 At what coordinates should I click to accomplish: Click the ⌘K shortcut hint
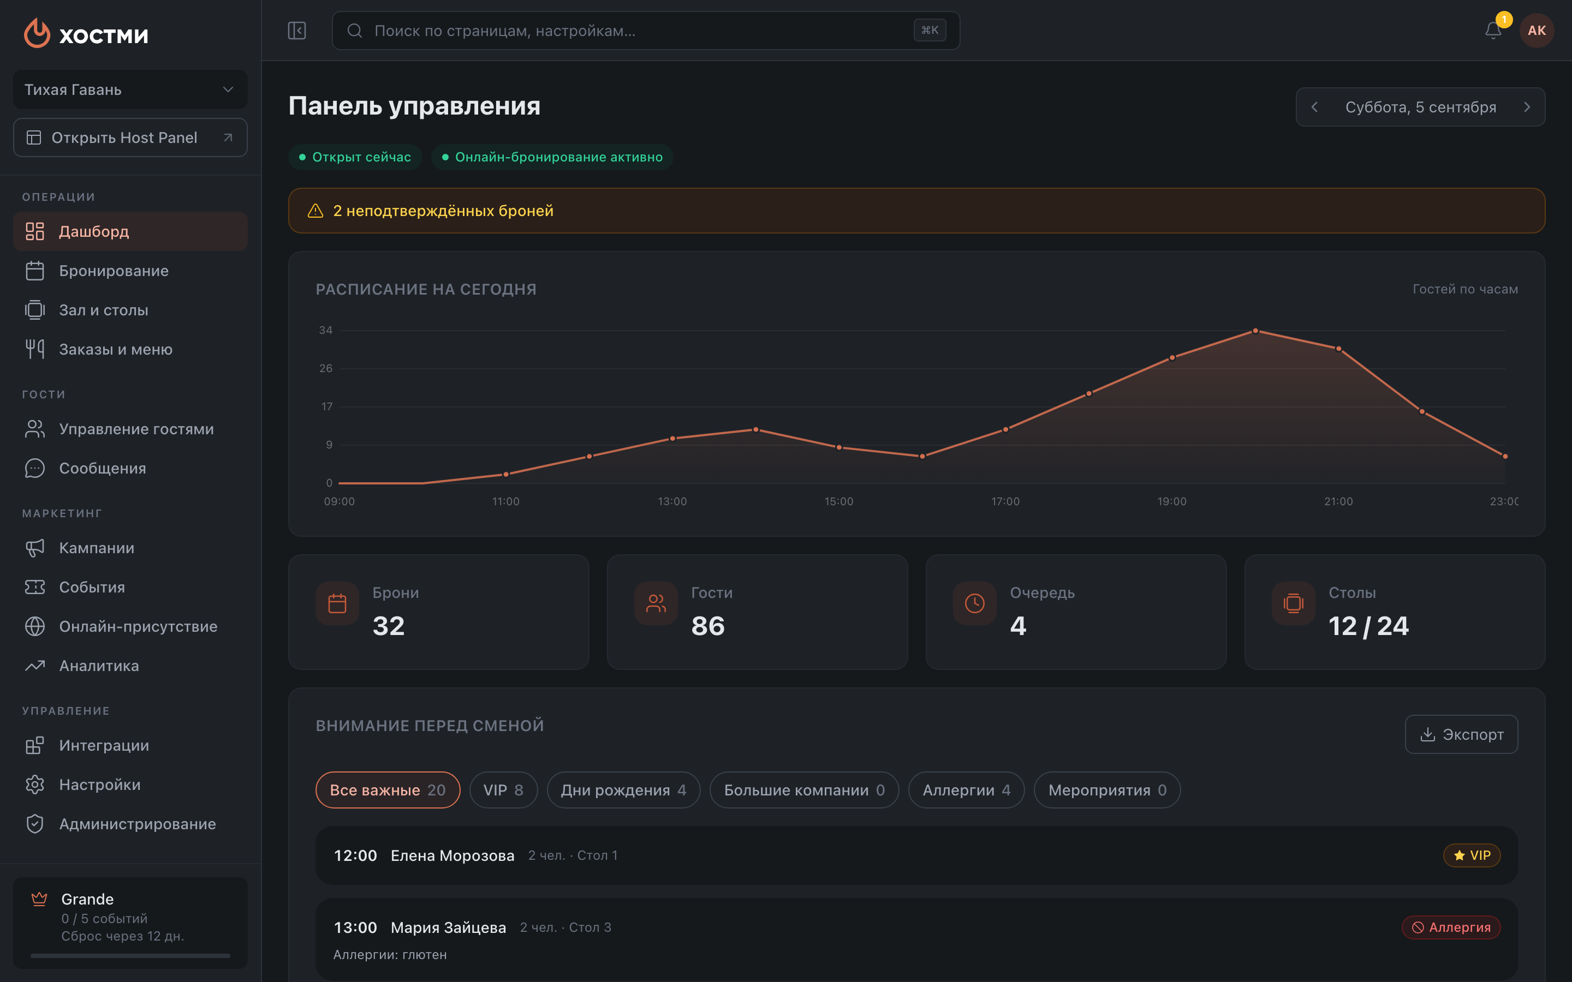coord(930,31)
